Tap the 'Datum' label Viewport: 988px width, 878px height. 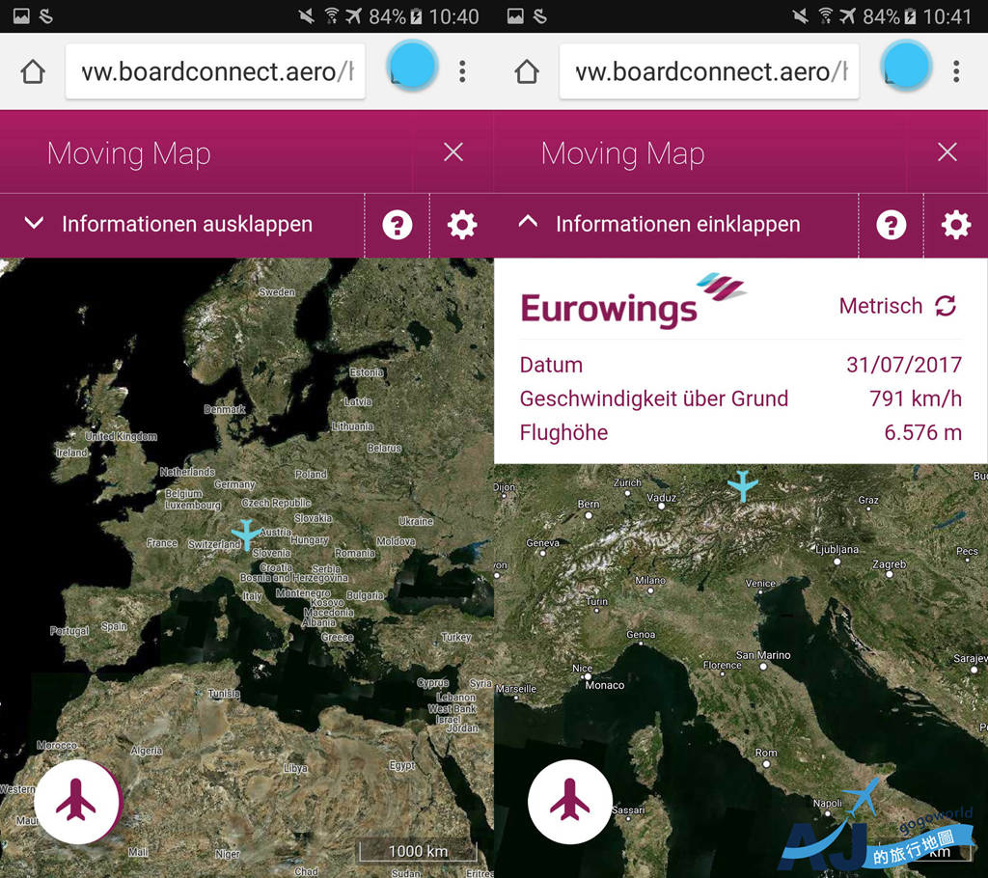(x=551, y=365)
